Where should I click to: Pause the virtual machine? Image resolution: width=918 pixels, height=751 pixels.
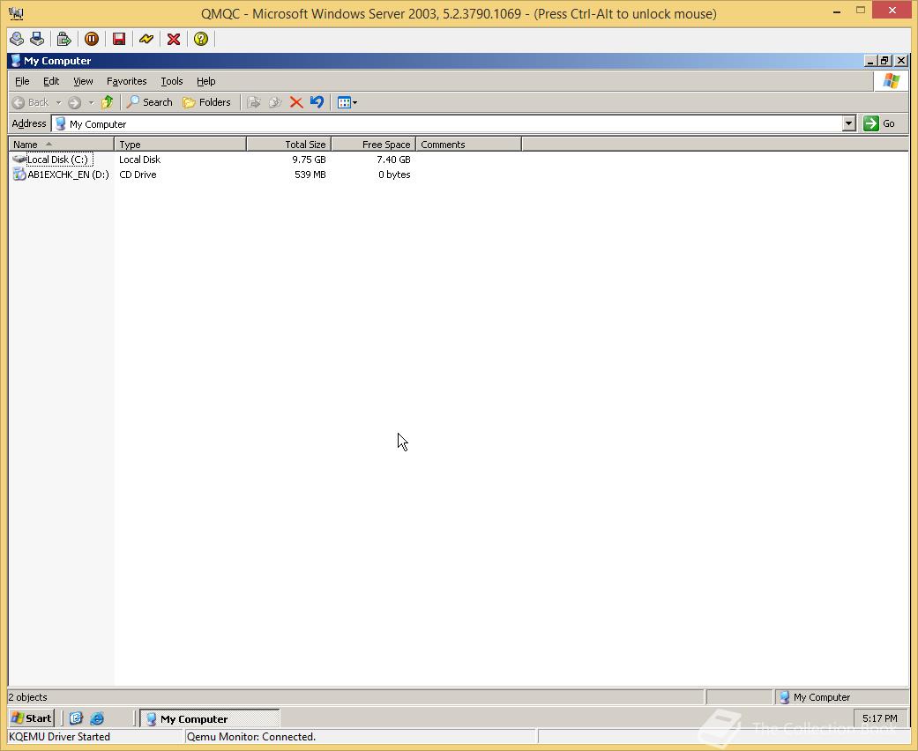tap(92, 39)
